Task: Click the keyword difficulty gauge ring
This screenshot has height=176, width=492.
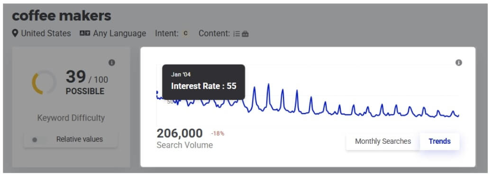Action: [44, 82]
